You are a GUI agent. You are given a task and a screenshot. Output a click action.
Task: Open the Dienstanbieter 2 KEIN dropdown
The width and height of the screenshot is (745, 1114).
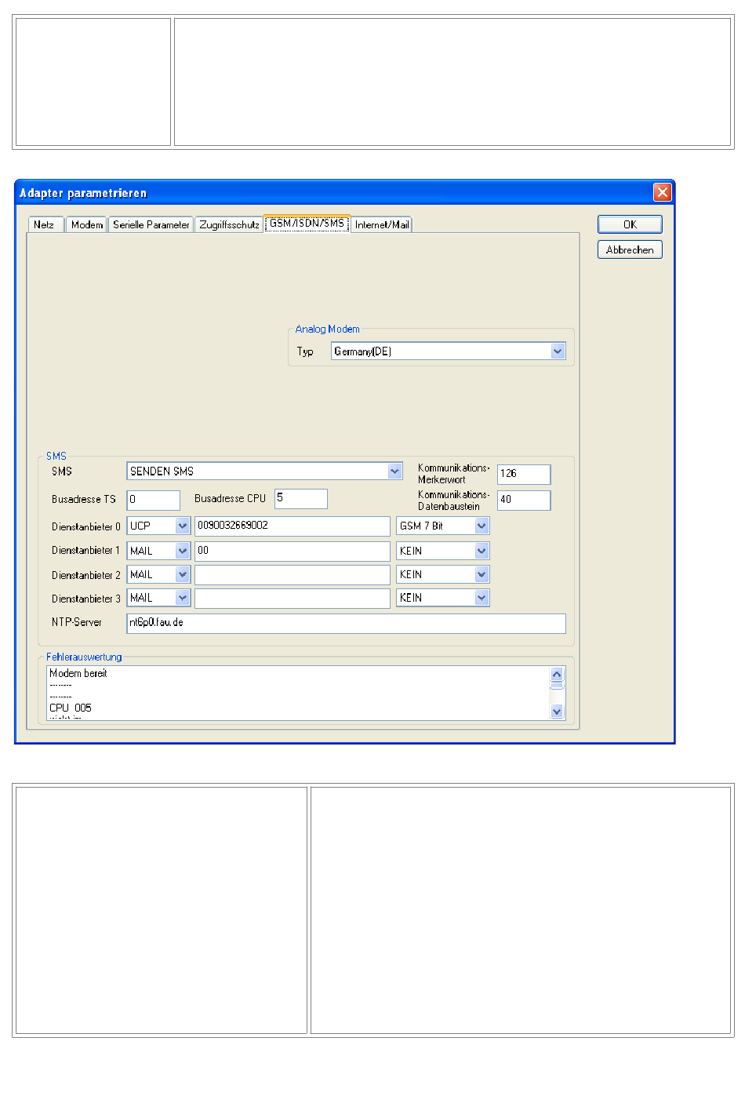coord(481,574)
